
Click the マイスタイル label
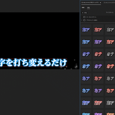(x=110, y=12)
